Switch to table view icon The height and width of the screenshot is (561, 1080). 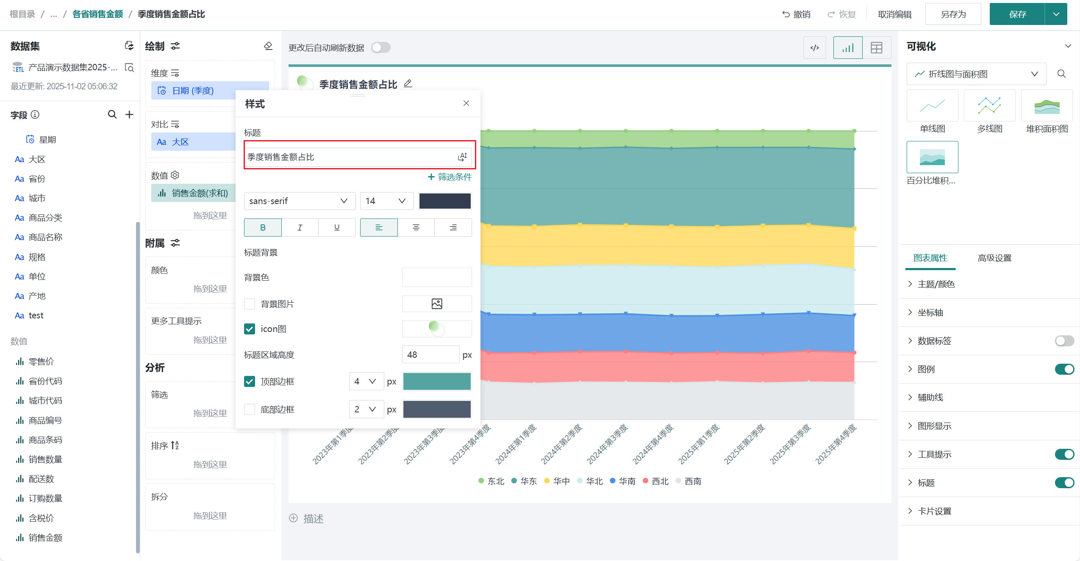876,48
